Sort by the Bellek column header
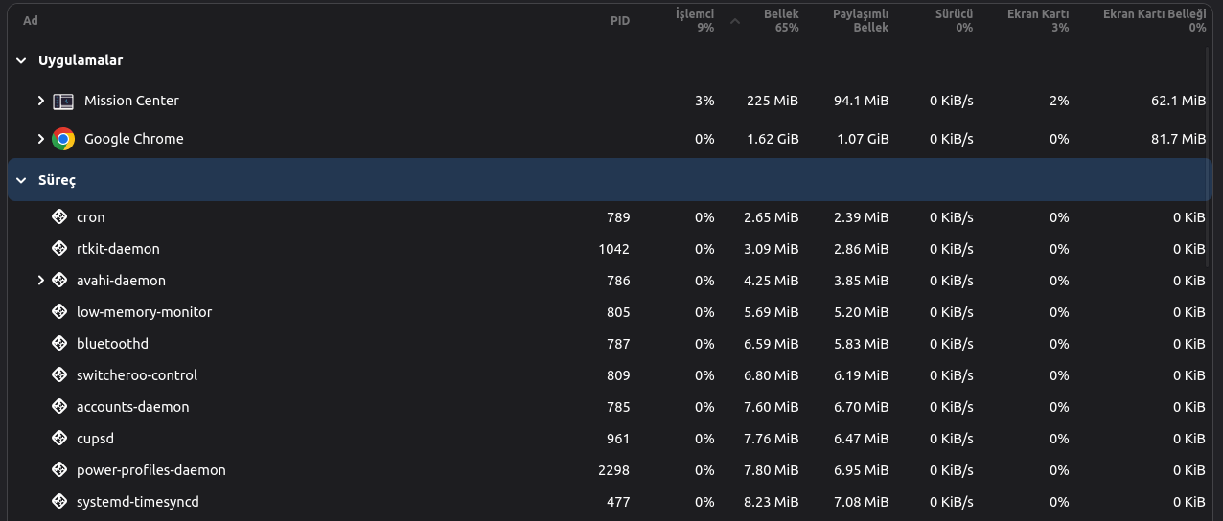Image resolution: width=1223 pixels, height=521 pixels. (x=780, y=21)
